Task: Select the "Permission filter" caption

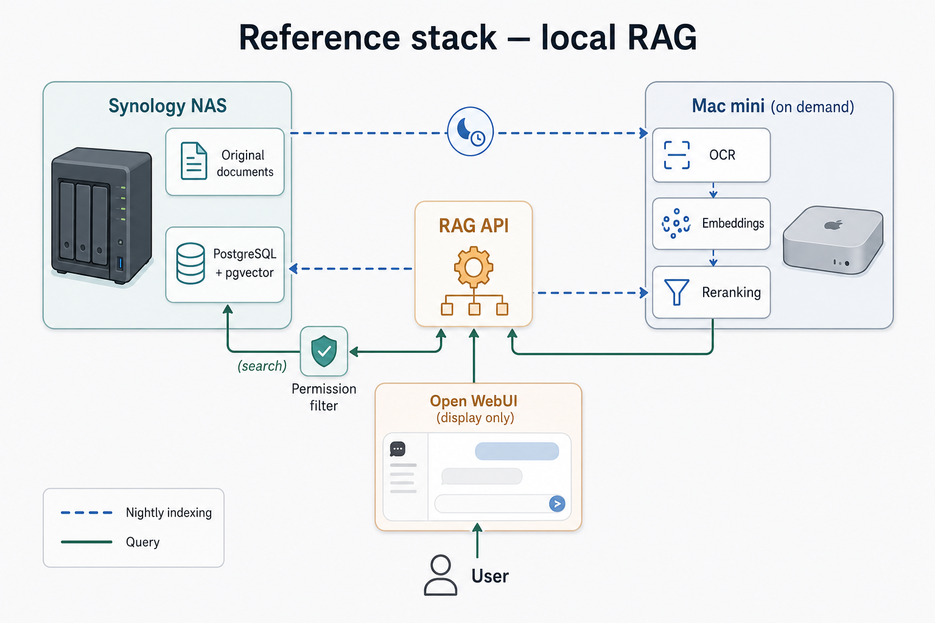Action: 324,397
